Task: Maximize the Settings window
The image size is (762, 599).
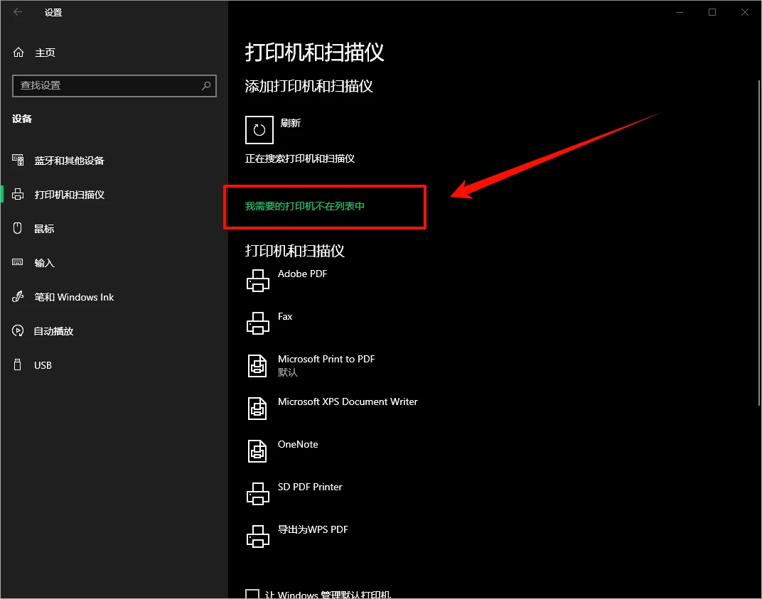Action: [x=712, y=12]
